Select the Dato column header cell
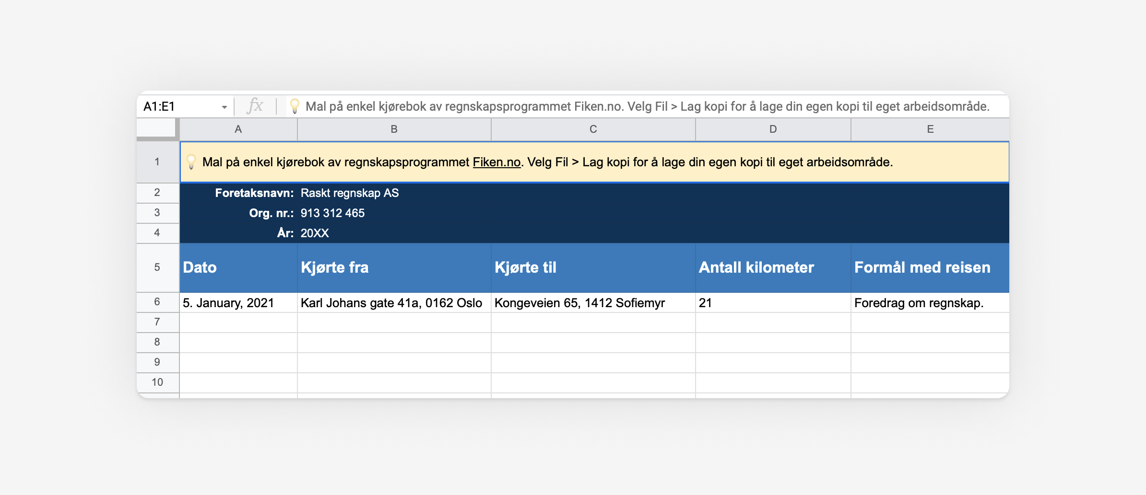This screenshot has width=1146, height=495. [x=238, y=267]
